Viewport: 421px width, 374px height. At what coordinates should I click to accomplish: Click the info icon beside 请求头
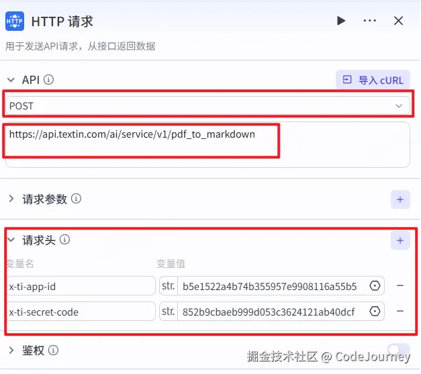tap(64, 240)
